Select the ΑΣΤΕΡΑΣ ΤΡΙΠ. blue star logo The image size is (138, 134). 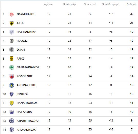(12, 85)
